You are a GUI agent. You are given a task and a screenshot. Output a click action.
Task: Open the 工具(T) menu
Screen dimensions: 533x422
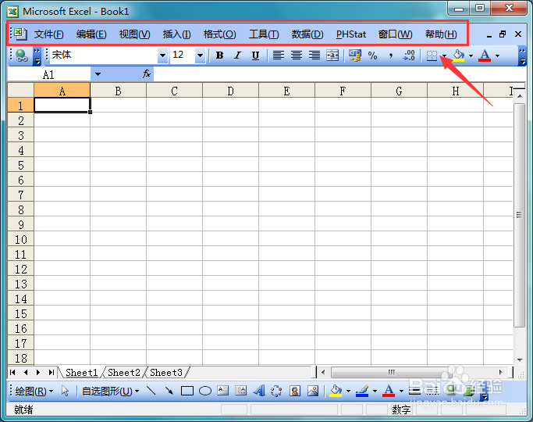point(264,34)
